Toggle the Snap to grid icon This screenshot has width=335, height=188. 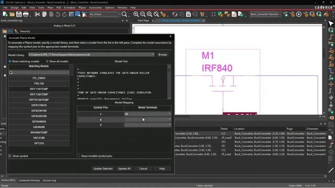tap(71, 14)
